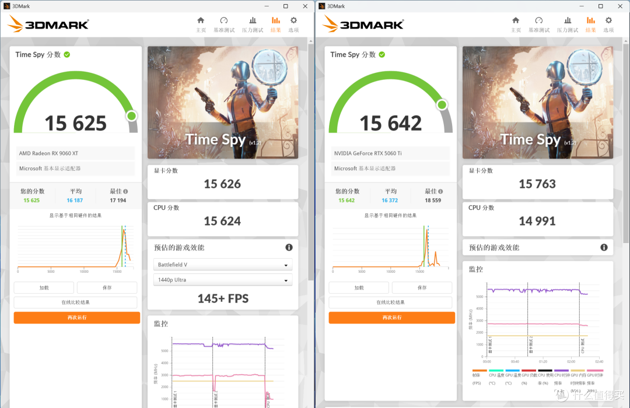Viewport: 630px width, 408px height.
Task: Open Home (主页) tab in right 3DMark window
Action: [516, 24]
